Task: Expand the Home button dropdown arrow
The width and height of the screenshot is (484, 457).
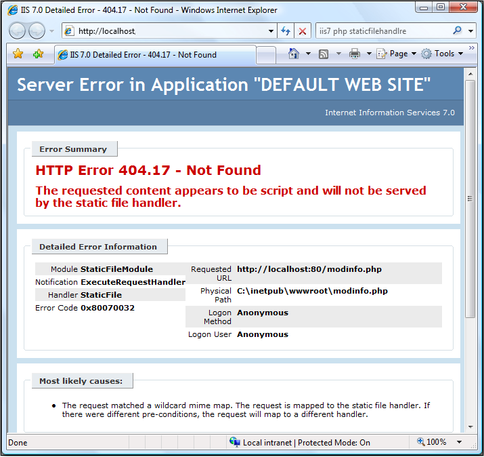Action: click(x=308, y=54)
